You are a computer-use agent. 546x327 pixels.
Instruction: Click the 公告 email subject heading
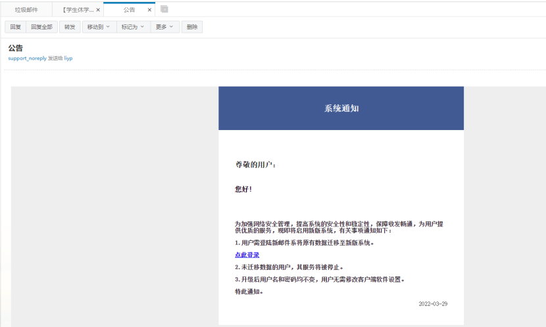16,48
